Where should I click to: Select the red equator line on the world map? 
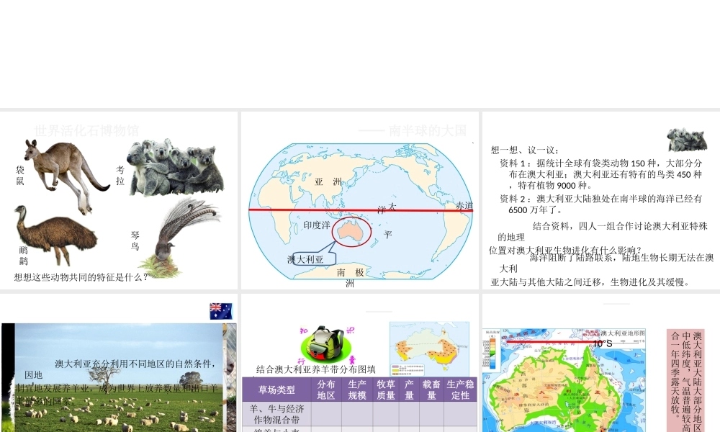[x=361, y=210]
